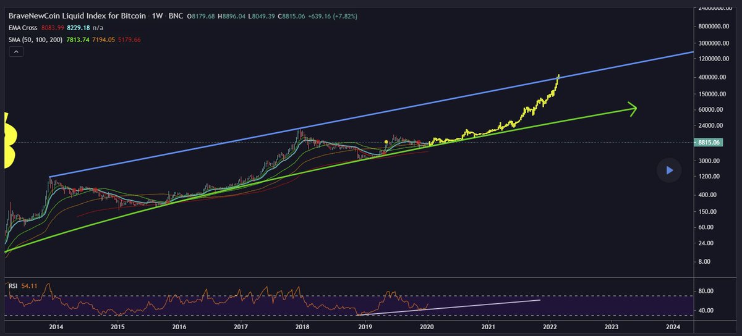Click the 3000000.00 price axis label

[714, 43]
